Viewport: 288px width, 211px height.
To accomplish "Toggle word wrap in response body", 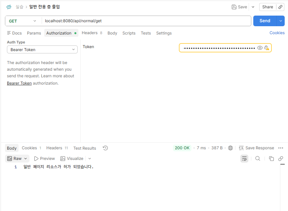I will coord(244,159).
